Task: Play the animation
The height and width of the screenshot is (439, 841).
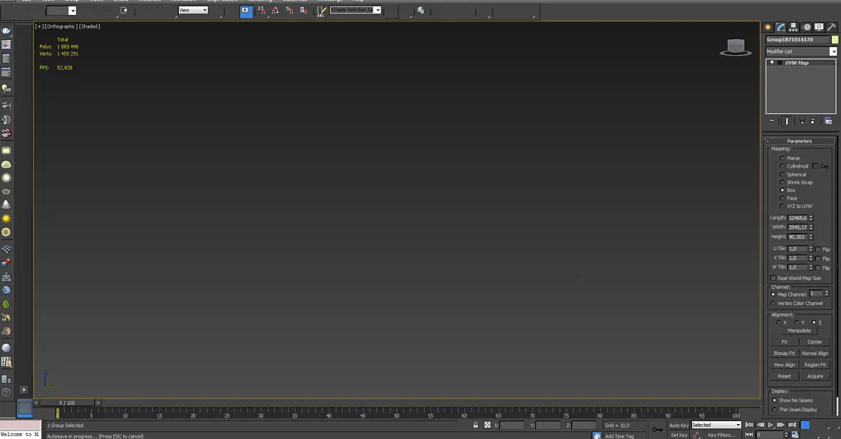Action: pos(770,425)
